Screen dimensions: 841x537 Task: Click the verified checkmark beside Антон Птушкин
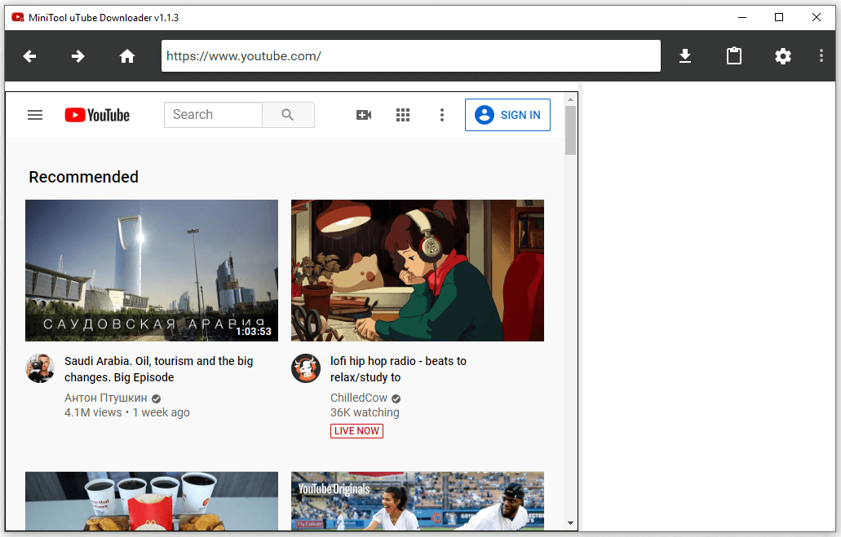coord(156,398)
